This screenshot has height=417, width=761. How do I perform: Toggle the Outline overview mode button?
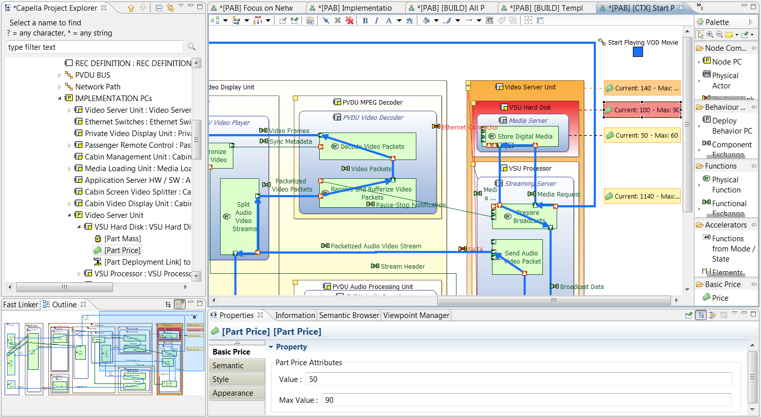[x=179, y=304]
